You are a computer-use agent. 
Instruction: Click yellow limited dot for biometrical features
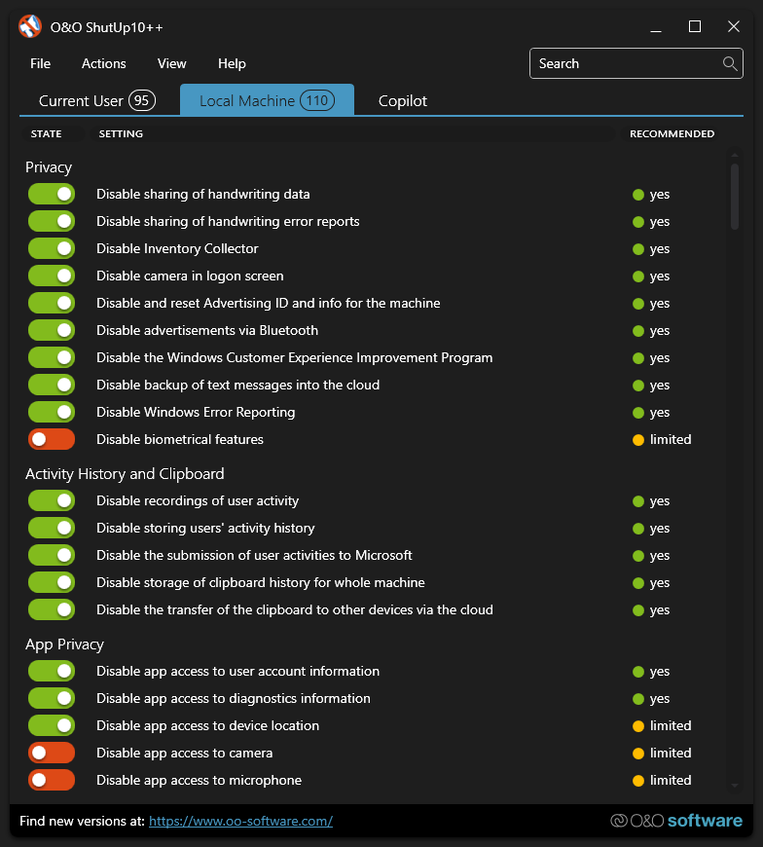(638, 440)
